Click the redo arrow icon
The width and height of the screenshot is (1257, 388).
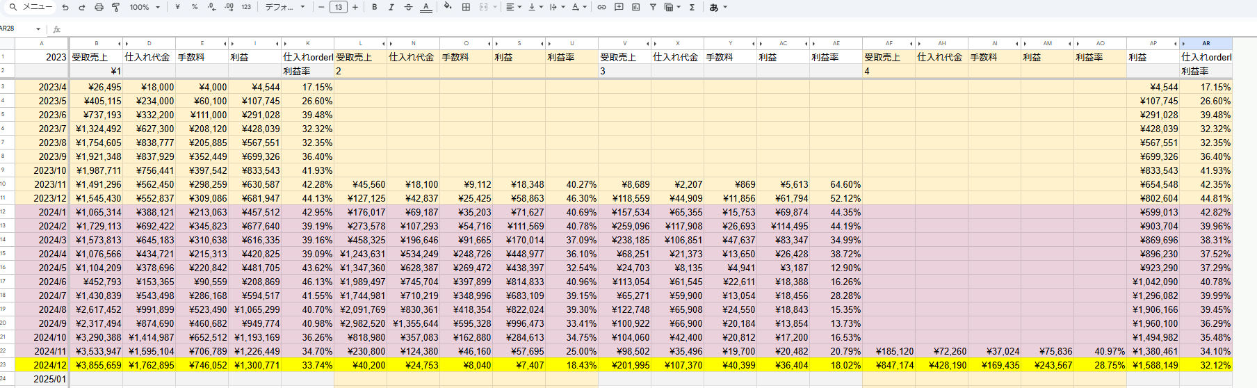tap(81, 7)
